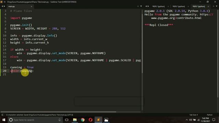This screenshot has height=123, width=219.
Task: Show hidden system tray icons
Action: (187, 120)
